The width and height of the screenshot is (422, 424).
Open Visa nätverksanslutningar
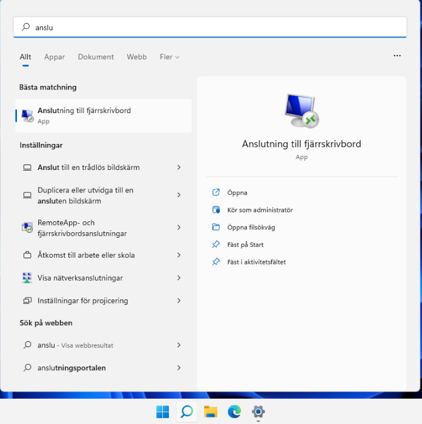(x=104, y=278)
